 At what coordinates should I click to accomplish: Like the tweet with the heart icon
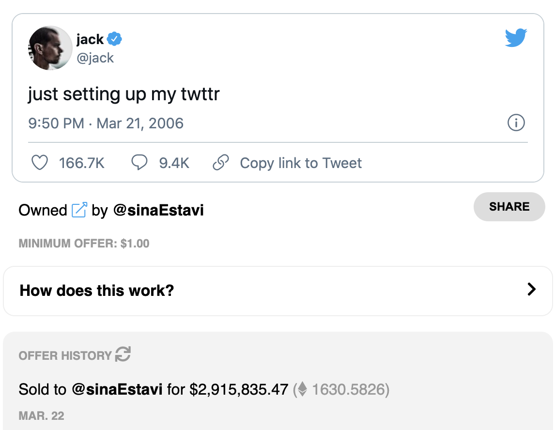(40, 163)
